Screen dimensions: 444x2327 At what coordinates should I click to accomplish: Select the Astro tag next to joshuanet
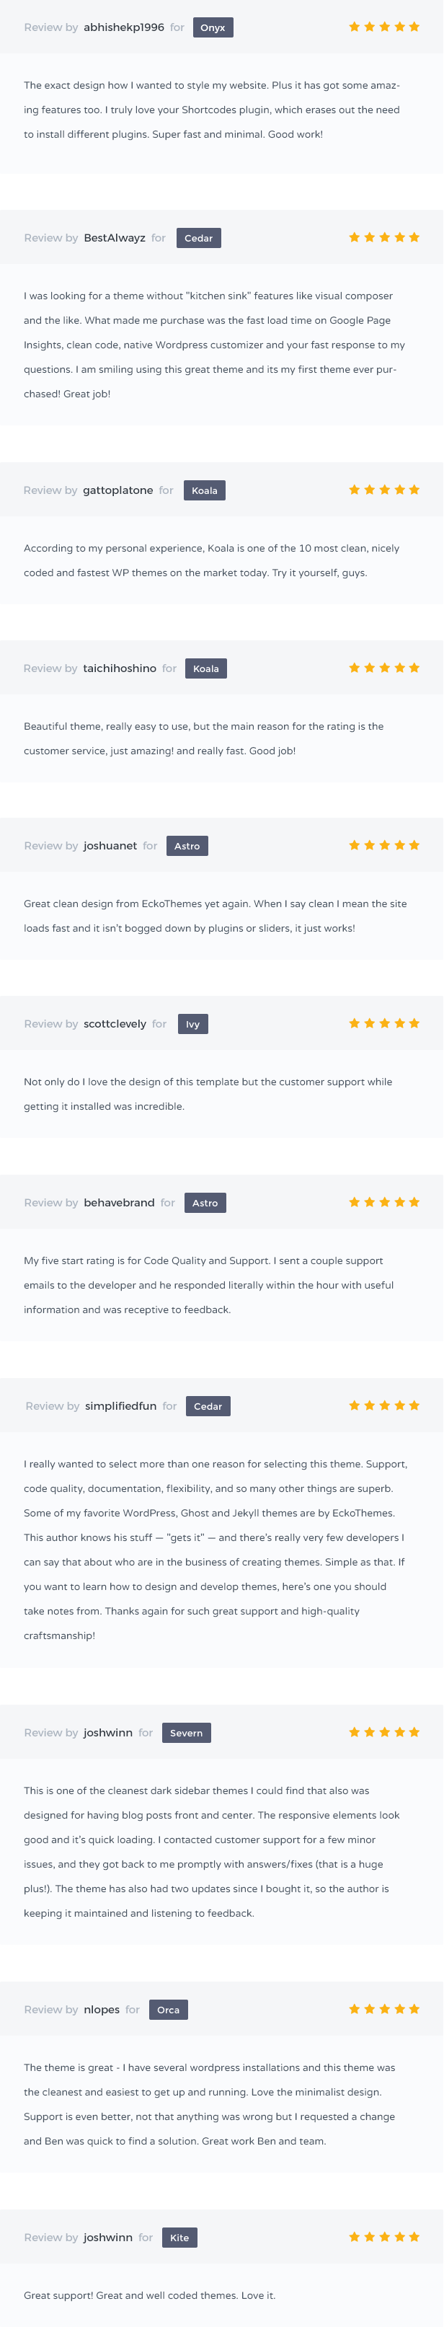pos(187,847)
